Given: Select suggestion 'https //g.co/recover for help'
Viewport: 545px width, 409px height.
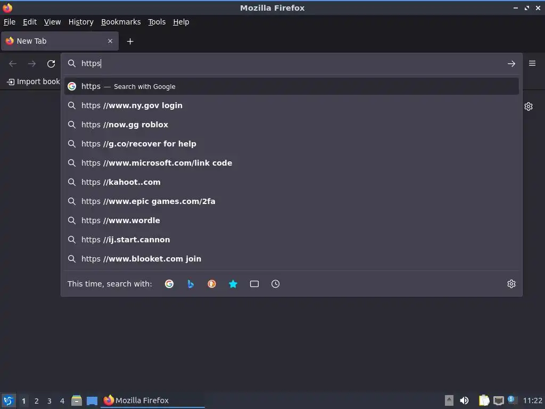Looking at the screenshot, I should tap(291, 144).
